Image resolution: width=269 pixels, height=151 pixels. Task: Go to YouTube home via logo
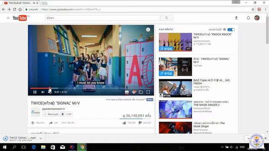[x=20, y=18]
